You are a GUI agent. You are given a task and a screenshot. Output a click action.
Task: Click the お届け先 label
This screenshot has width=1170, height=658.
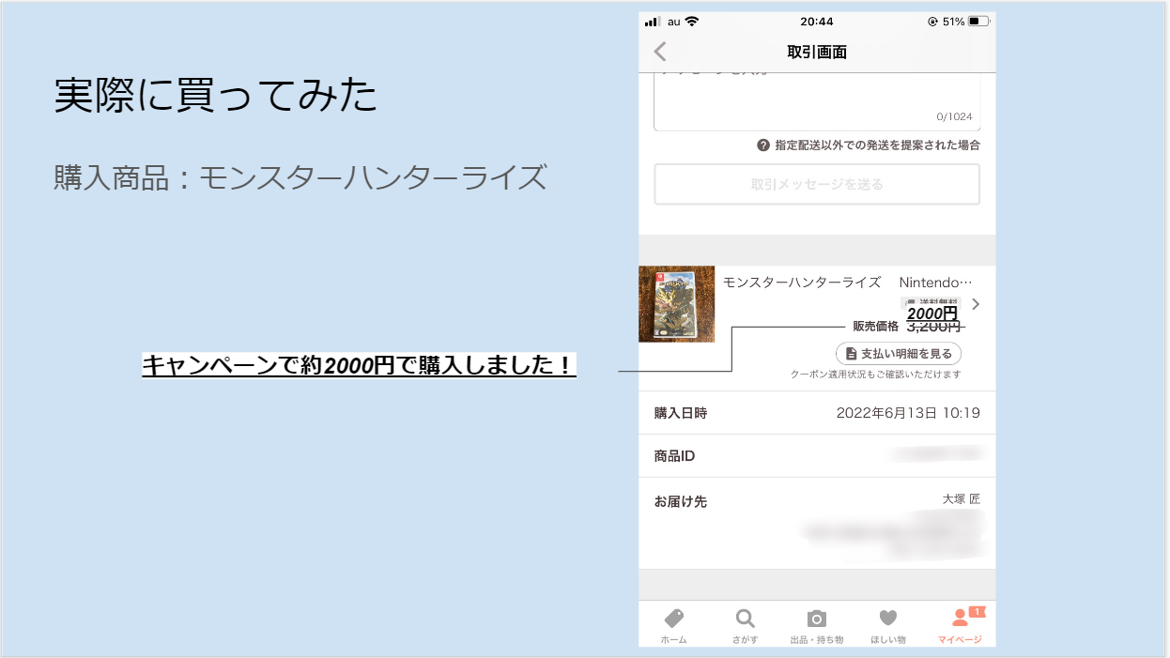click(681, 501)
